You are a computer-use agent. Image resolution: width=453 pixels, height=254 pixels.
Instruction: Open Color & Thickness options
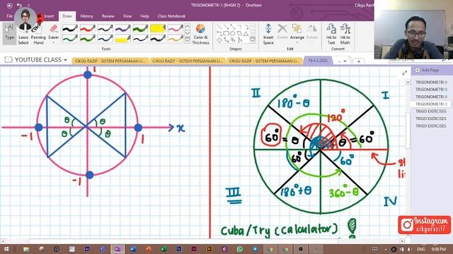click(200, 35)
